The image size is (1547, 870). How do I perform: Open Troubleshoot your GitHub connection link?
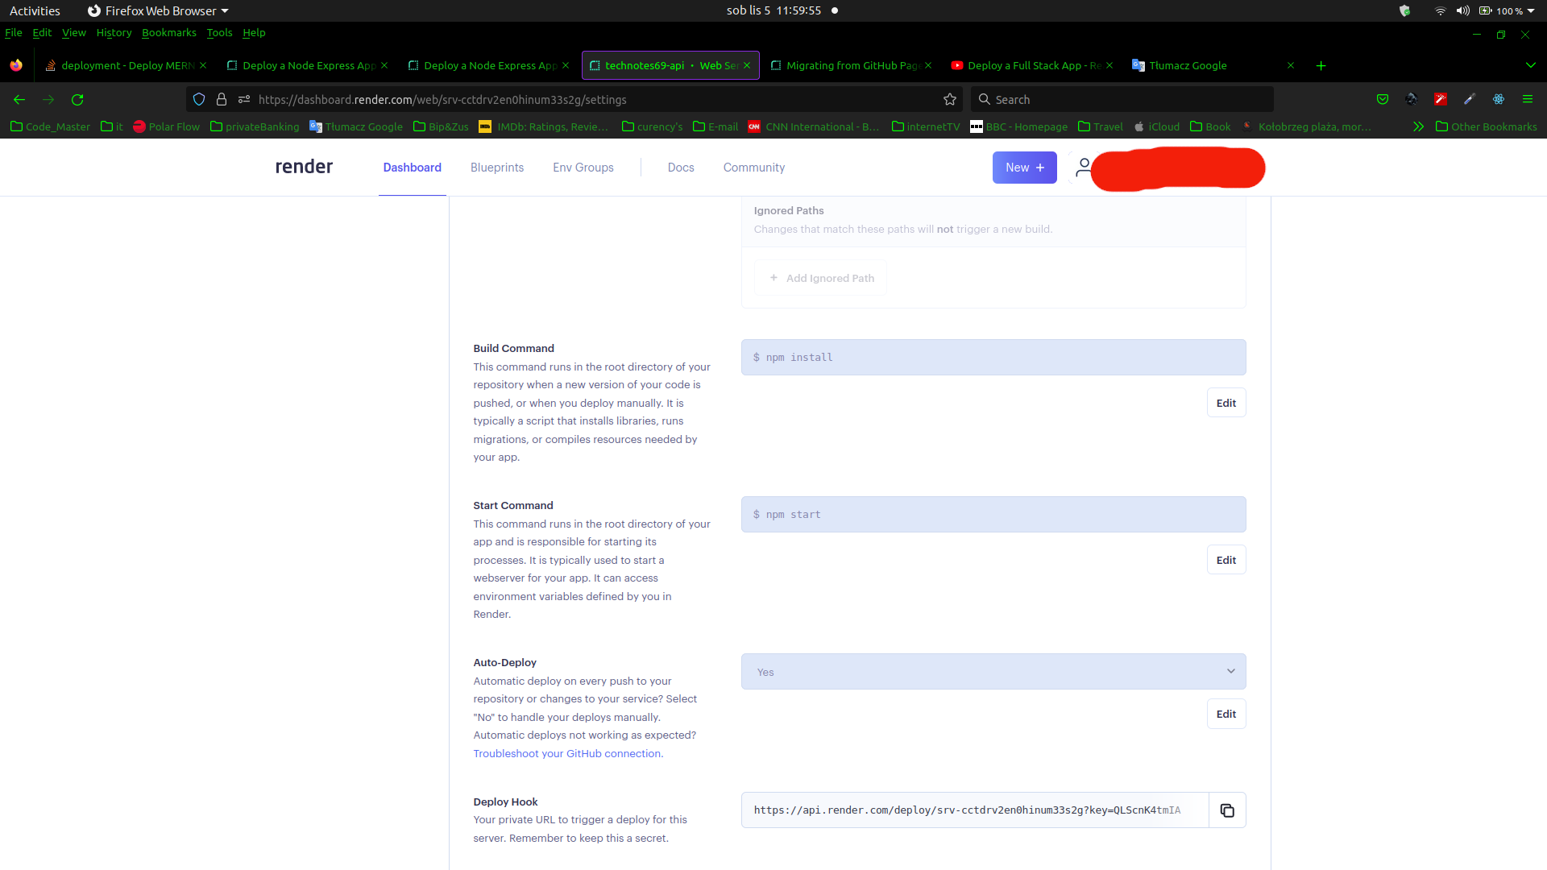tap(567, 754)
